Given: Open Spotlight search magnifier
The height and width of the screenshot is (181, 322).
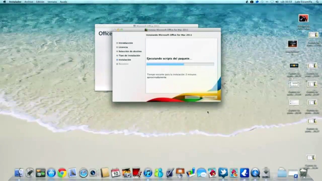Looking at the screenshot, I should [317, 2].
